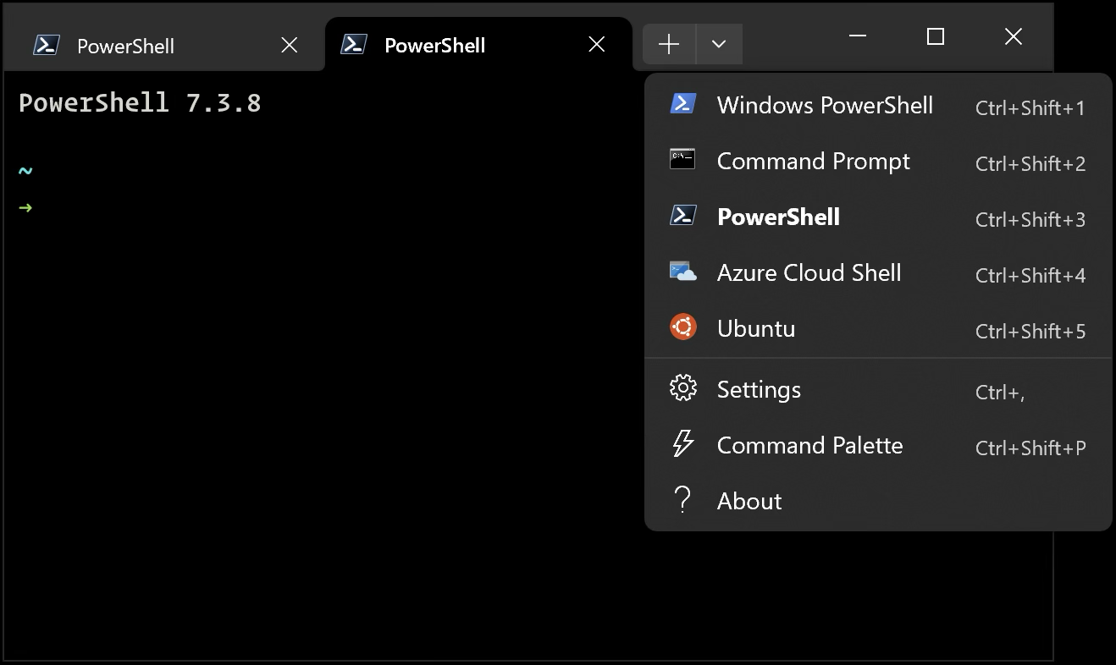Click the Settings gear icon
The image size is (1116, 665).
(682, 388)
